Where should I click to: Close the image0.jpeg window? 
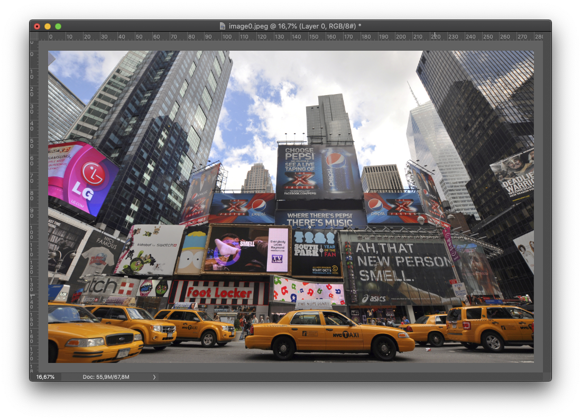pyautogui.click(x=37, y=26)
